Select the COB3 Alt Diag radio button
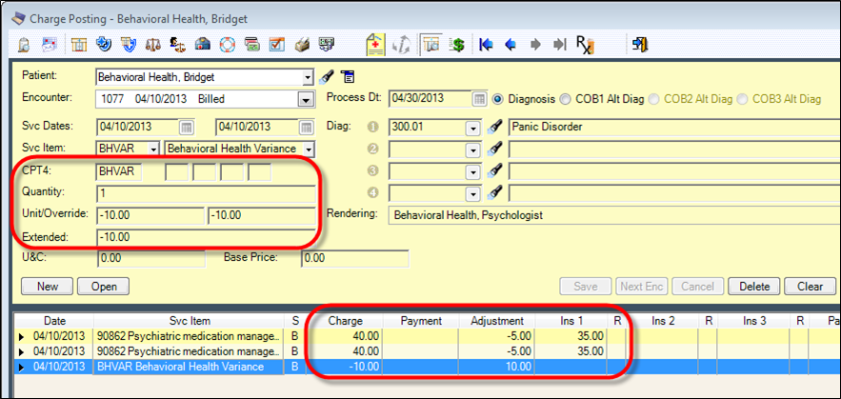 [743, 99]
